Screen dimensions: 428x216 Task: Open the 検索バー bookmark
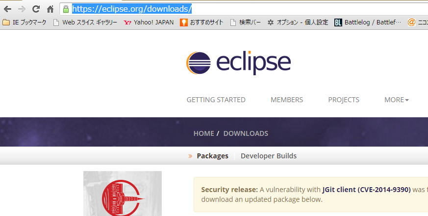pos(246,22)
